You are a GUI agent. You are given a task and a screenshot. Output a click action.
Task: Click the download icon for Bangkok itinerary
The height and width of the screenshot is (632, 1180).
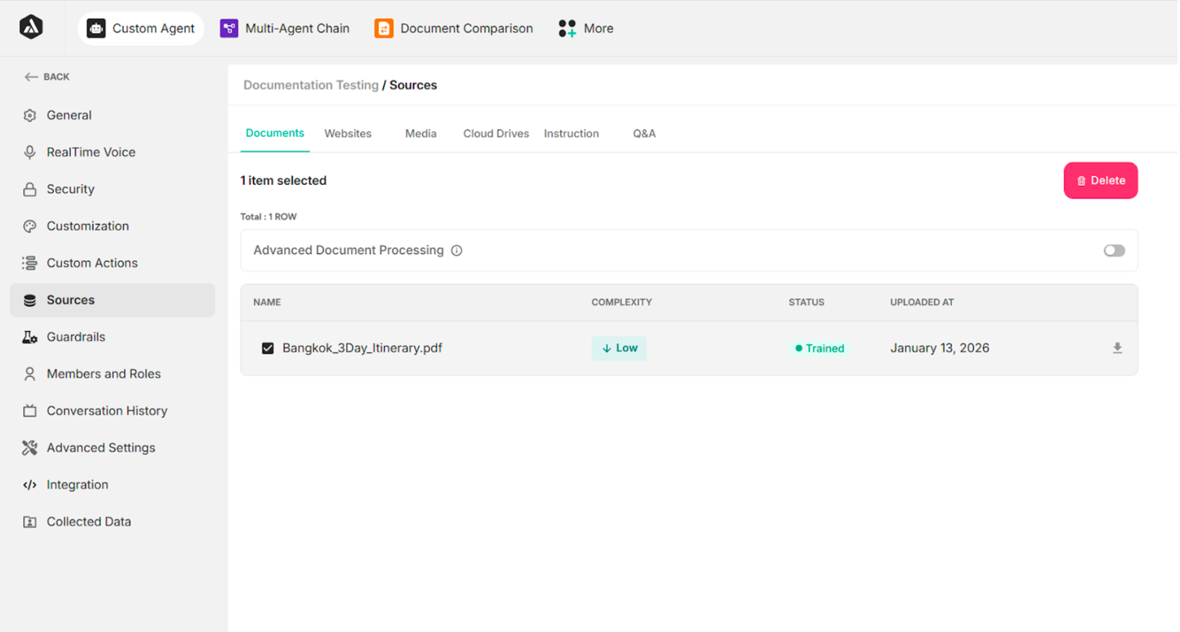point(1117,348)
